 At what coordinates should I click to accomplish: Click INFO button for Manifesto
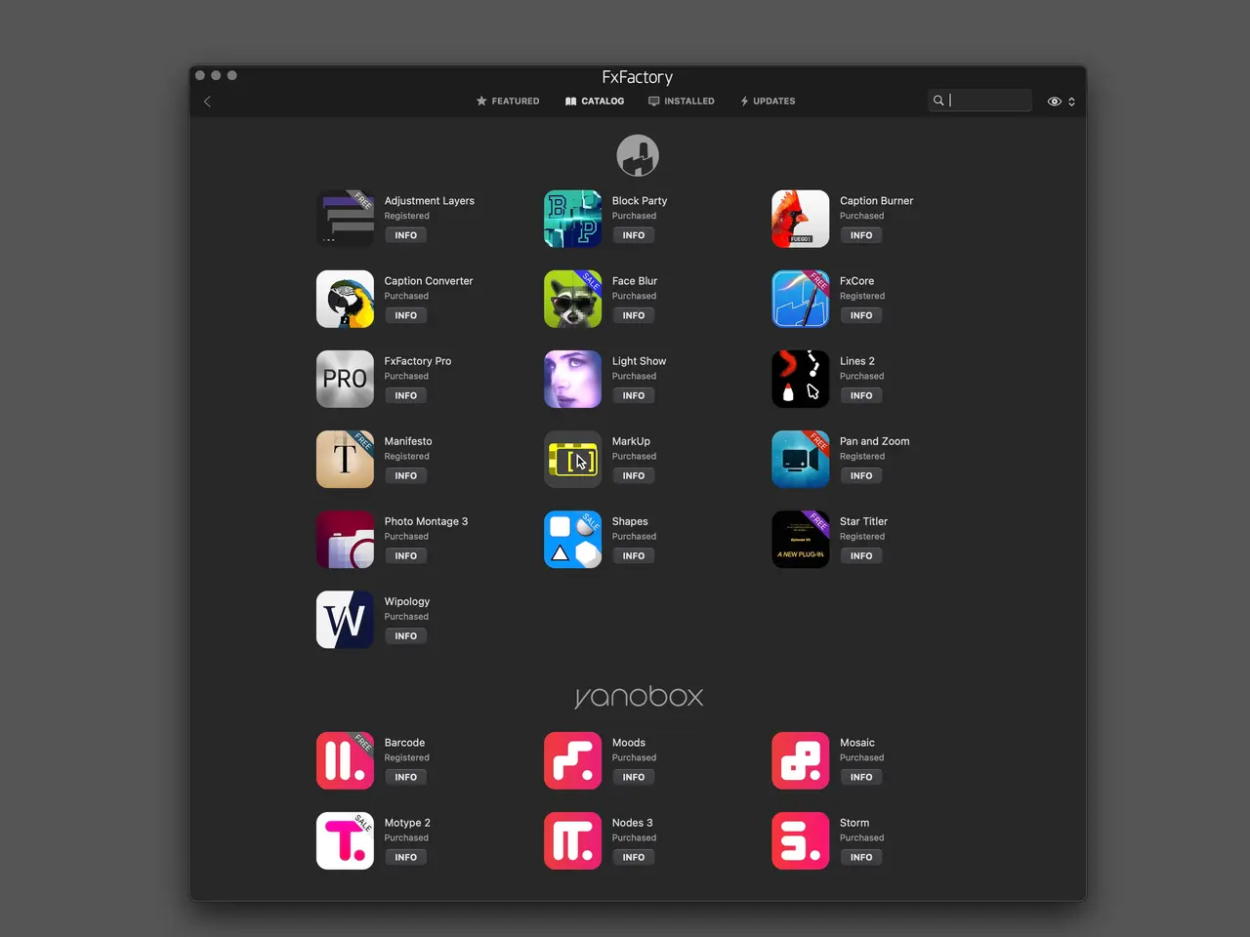coord(406,475)
